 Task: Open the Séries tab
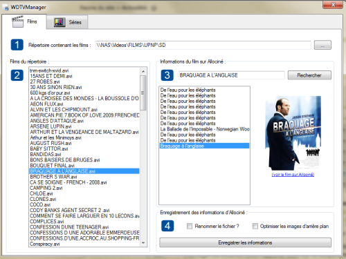pos(67,22)
